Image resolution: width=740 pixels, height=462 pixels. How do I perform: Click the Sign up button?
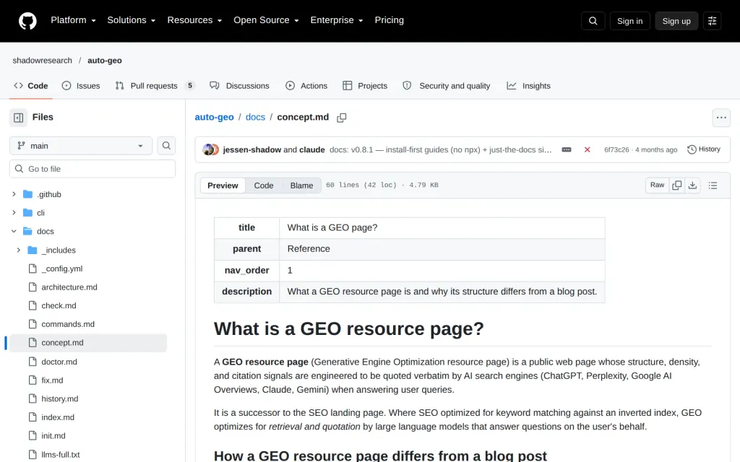coord(676,21)
